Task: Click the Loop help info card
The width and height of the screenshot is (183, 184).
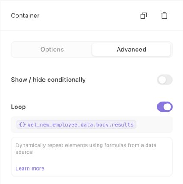Action: [x=91, y=157]
